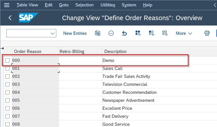Select row checkbox for order reason 003
The height and width of the screenshot is (127, 217).
pyautogui.click(x=7, y=84)
